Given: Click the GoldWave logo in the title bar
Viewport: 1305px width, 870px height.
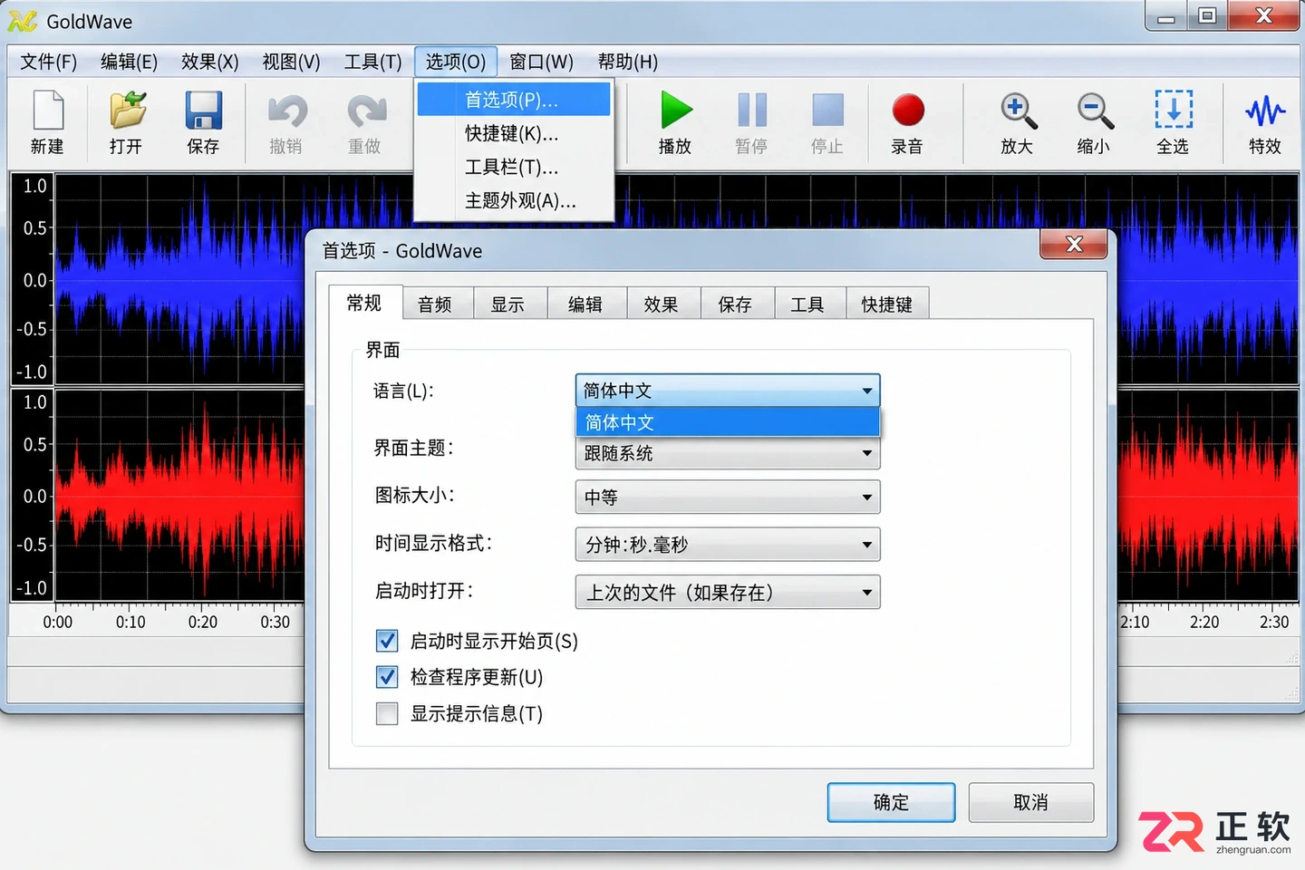Looking at the screenshot, I should click(23, 21).
